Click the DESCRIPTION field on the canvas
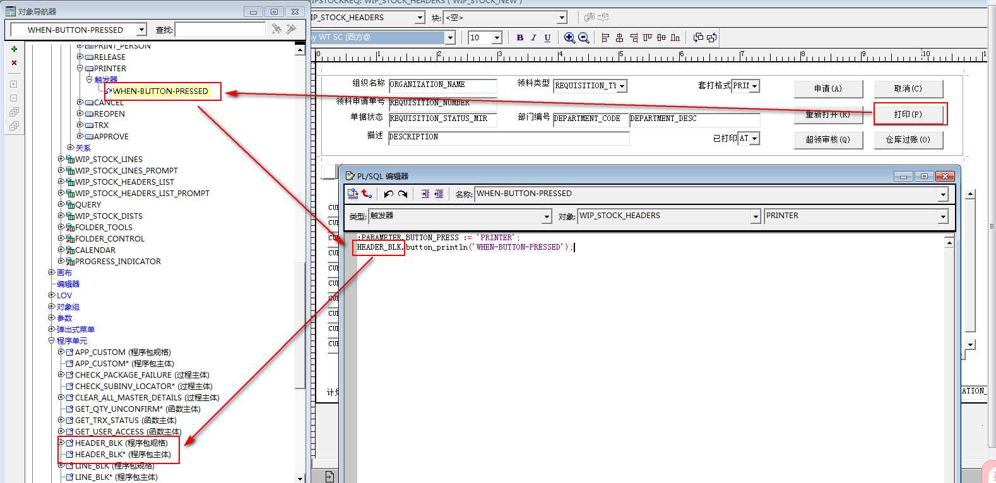The width and height of the screenshot is (996, 483). (509, 137)
